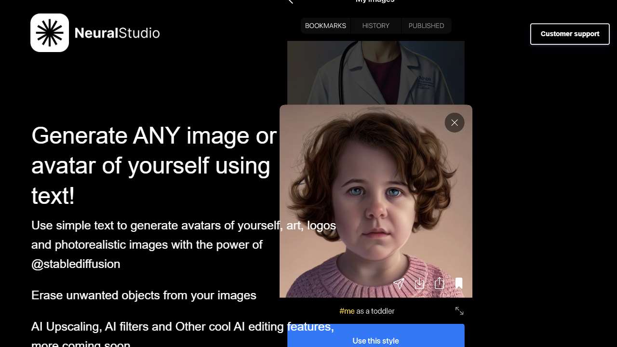Open Customer support
Screen dimensions: 617x347
click(x=570, y=34)
